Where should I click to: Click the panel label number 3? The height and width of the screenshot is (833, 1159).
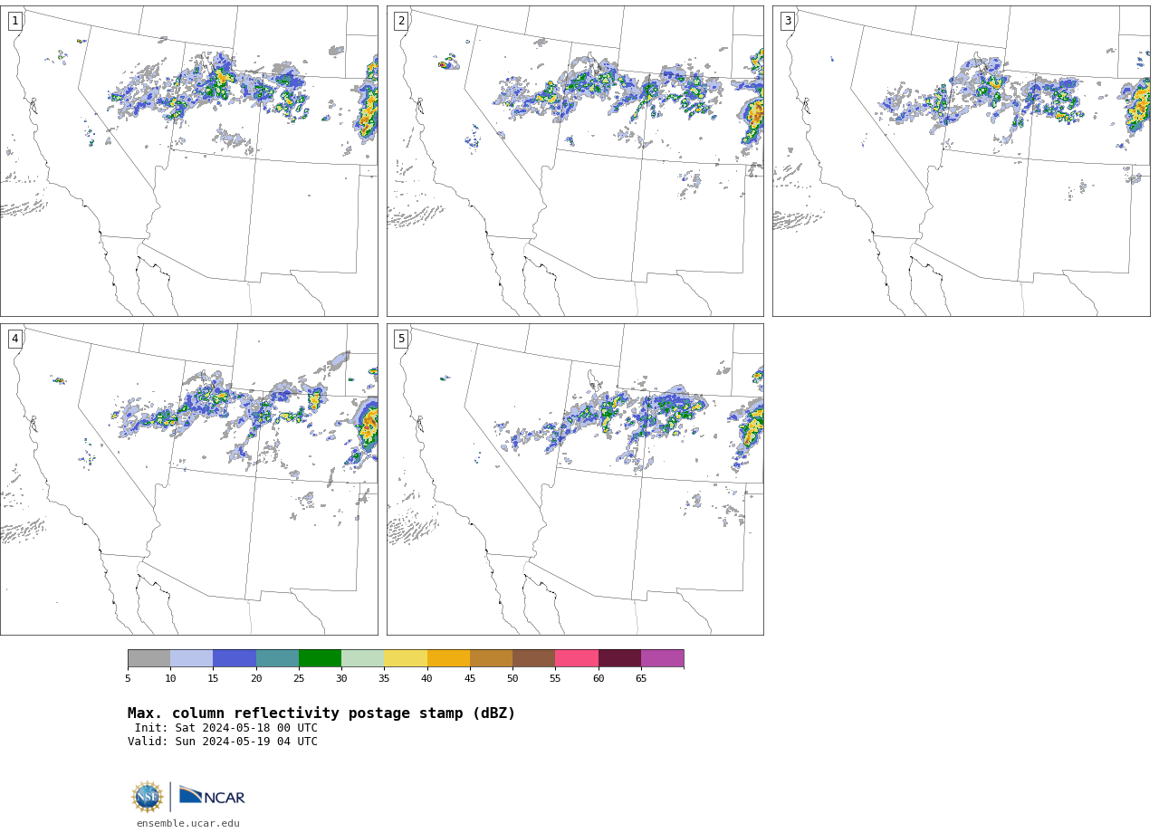[x=787, y=21]
